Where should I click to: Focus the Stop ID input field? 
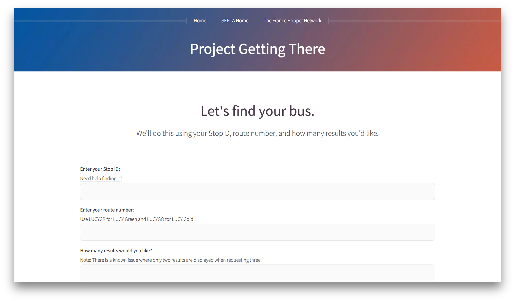pyautogui.click(x=257, y=191)
